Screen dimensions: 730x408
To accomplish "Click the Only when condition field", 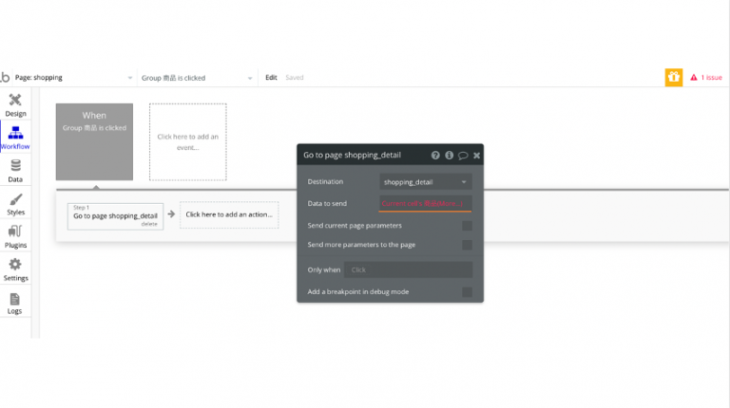I will point(408,269).
